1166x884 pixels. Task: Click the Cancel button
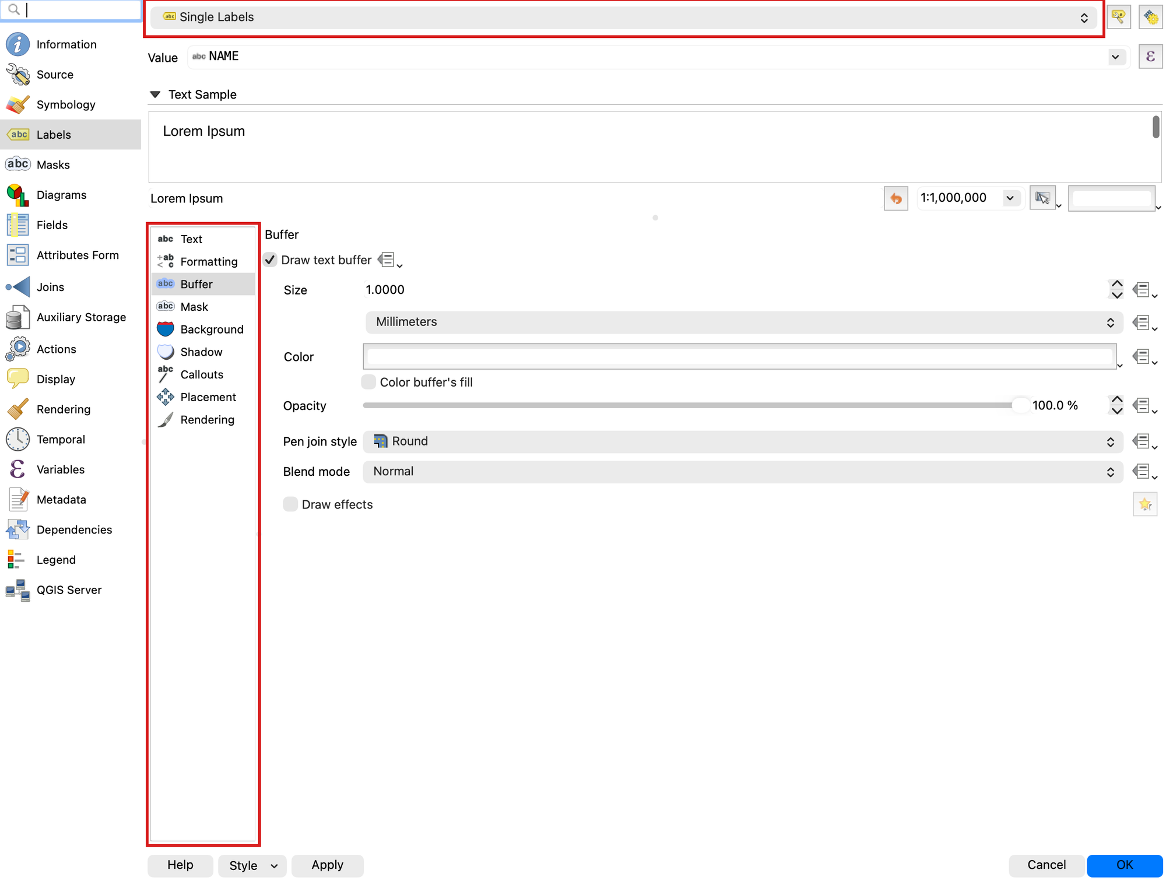(x=1046, y=865)
